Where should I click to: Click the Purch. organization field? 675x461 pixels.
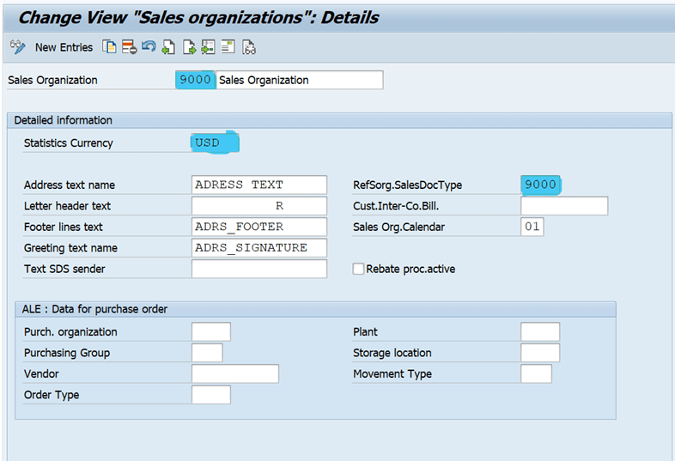pyautogui.click(x=211, y=332)
